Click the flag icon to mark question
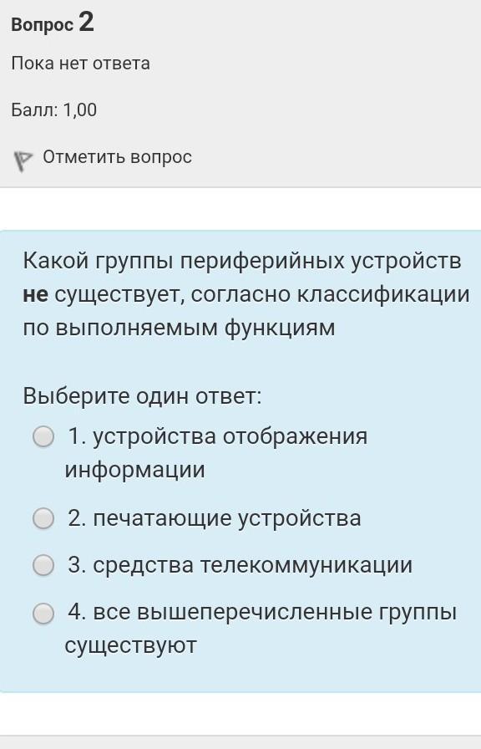Screen dimensions: 481x749 [23, 161]
